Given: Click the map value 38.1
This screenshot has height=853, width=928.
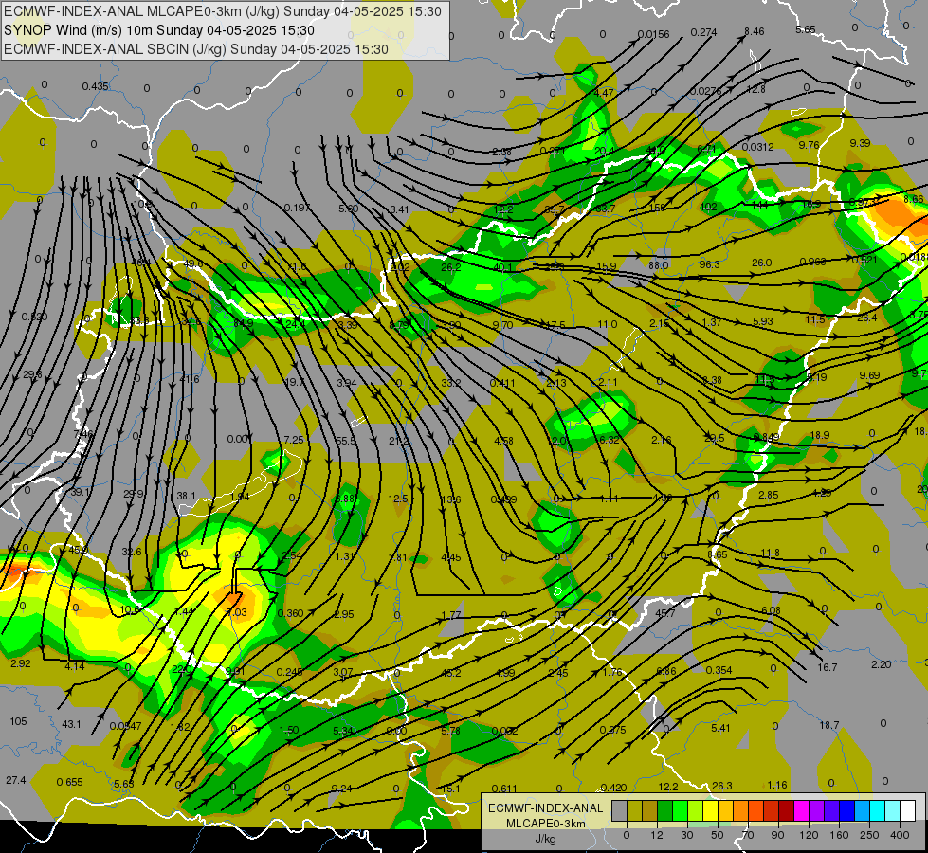Looking at the screenshot, I should coord(186,496).
